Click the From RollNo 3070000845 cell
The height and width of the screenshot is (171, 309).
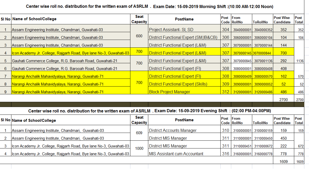tap(241, 59)
